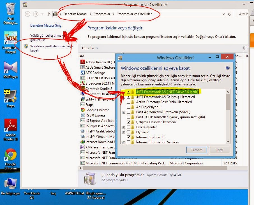This screenshot has height=205, width=254.
Task: Click the up-one-level arrow button
Action: click(49, 14)
